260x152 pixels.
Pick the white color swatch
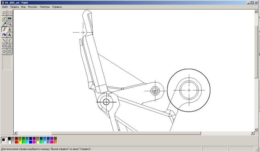point(9,142)
